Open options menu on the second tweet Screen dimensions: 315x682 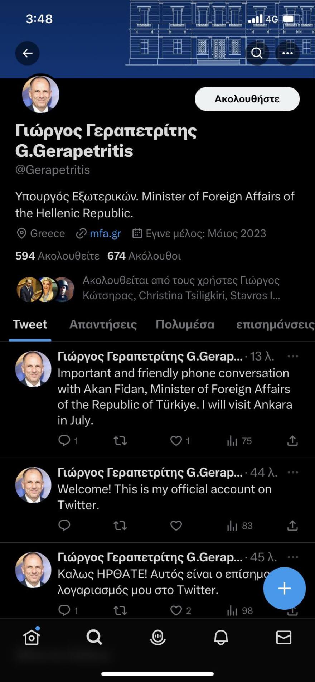click(292, 473)
